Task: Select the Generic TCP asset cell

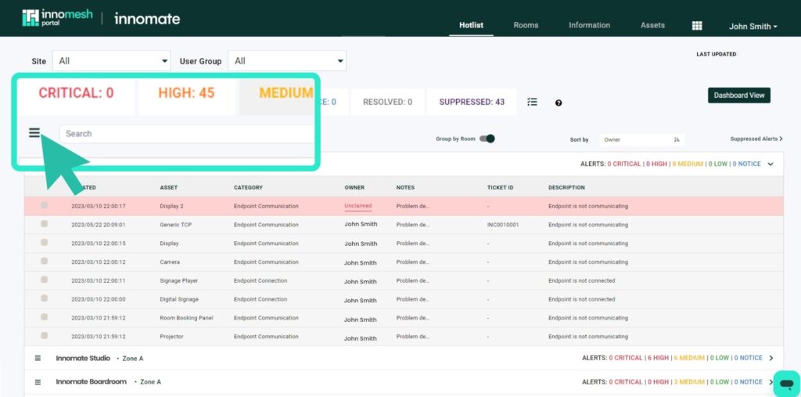Action: (x=176, y=225)
